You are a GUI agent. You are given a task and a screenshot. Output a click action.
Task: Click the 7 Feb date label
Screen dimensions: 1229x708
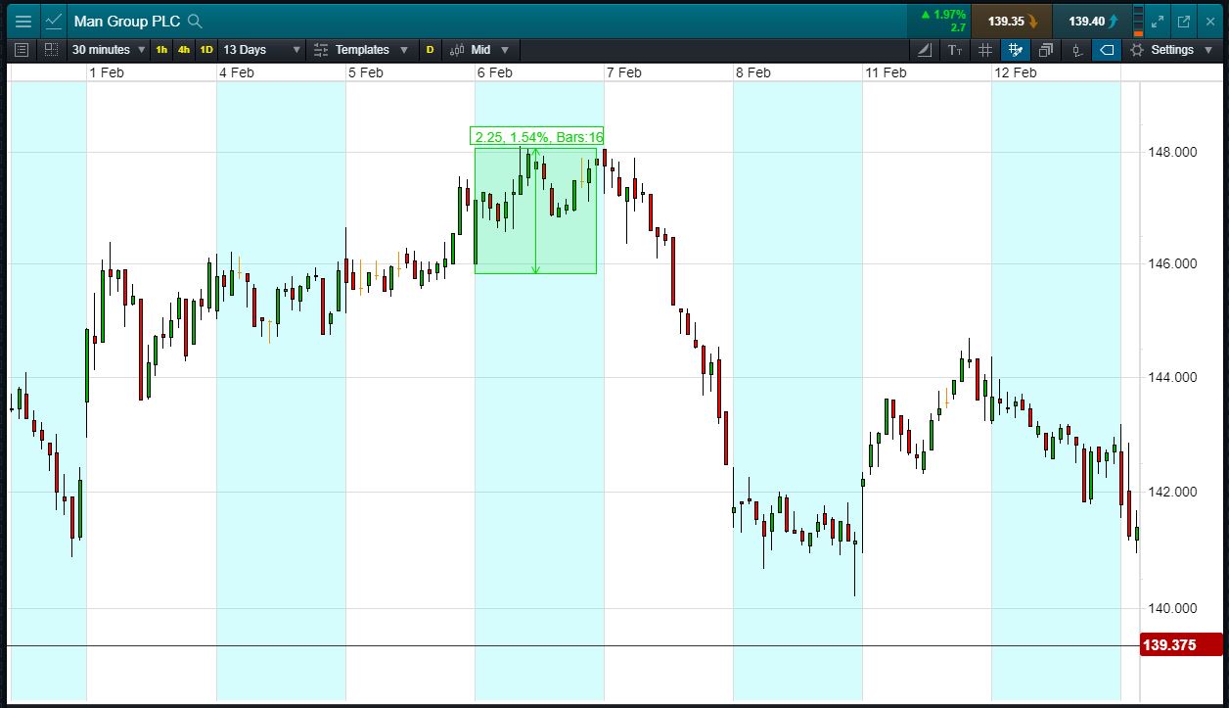pyautogui.click(x=623, y=72)
